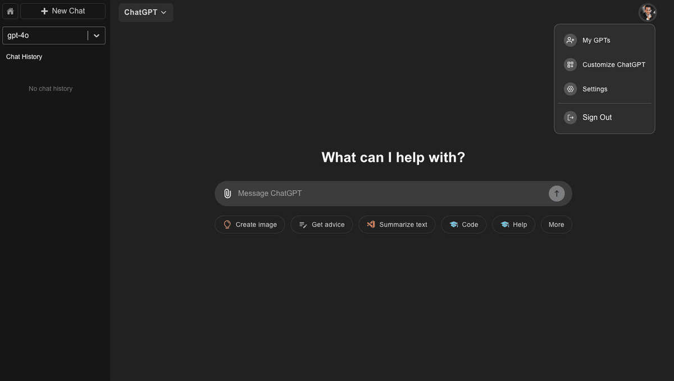This screenshot has height=381, width=674.
Task: Open the user profile avatar
Action: click(647, 12)
